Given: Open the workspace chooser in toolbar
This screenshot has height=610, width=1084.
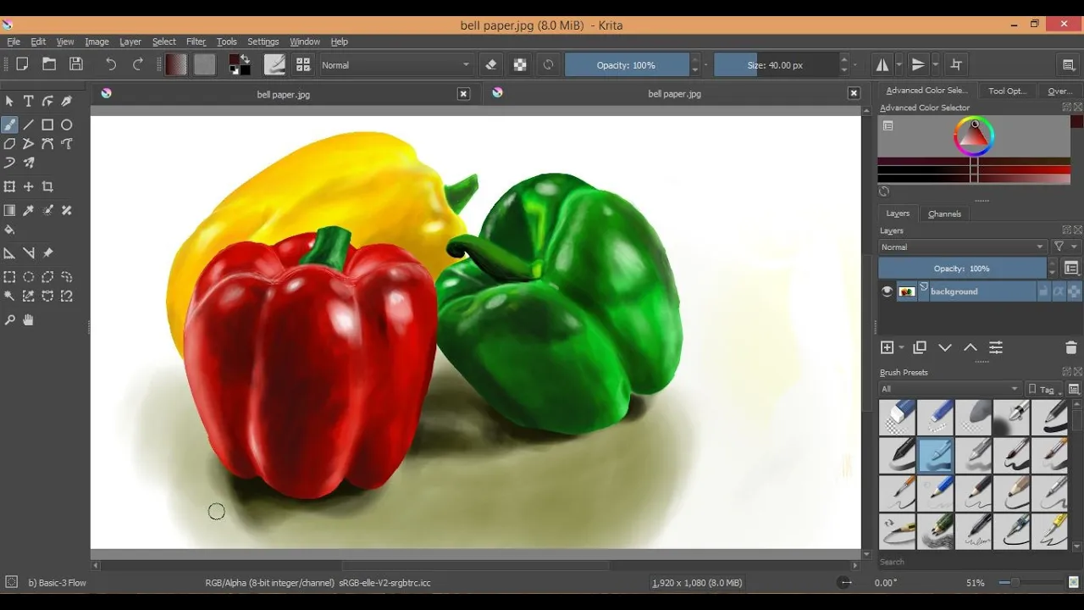Looking at the screenshot, I should coord(1069,64).
